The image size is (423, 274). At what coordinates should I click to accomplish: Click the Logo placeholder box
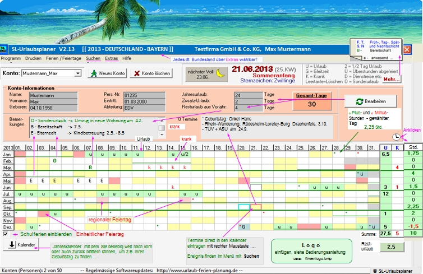[311, 251]
